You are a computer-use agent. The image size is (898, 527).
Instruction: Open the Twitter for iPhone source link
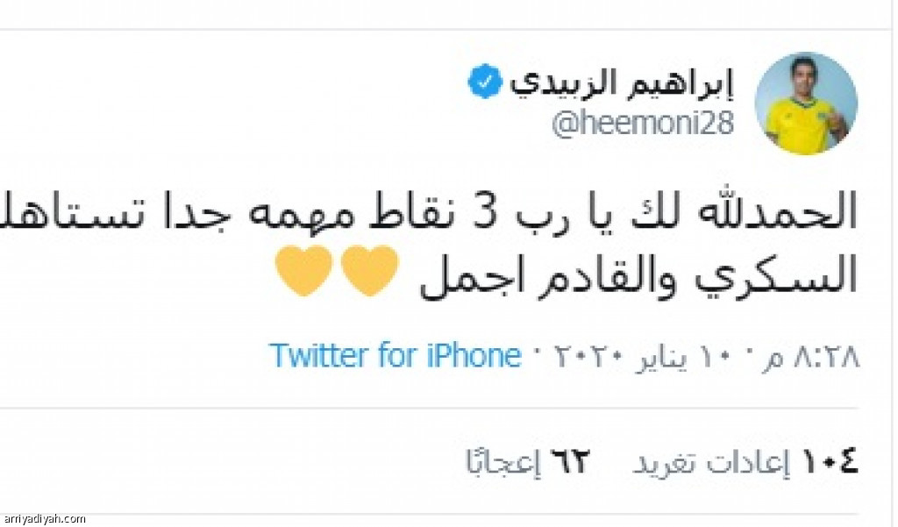click(x=395, y=356)
